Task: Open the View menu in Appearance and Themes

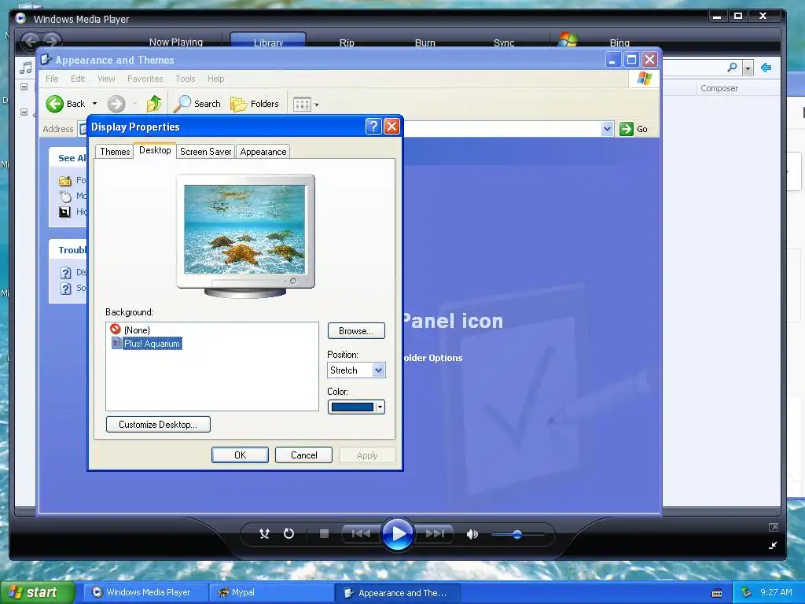Action: point(106,79)
